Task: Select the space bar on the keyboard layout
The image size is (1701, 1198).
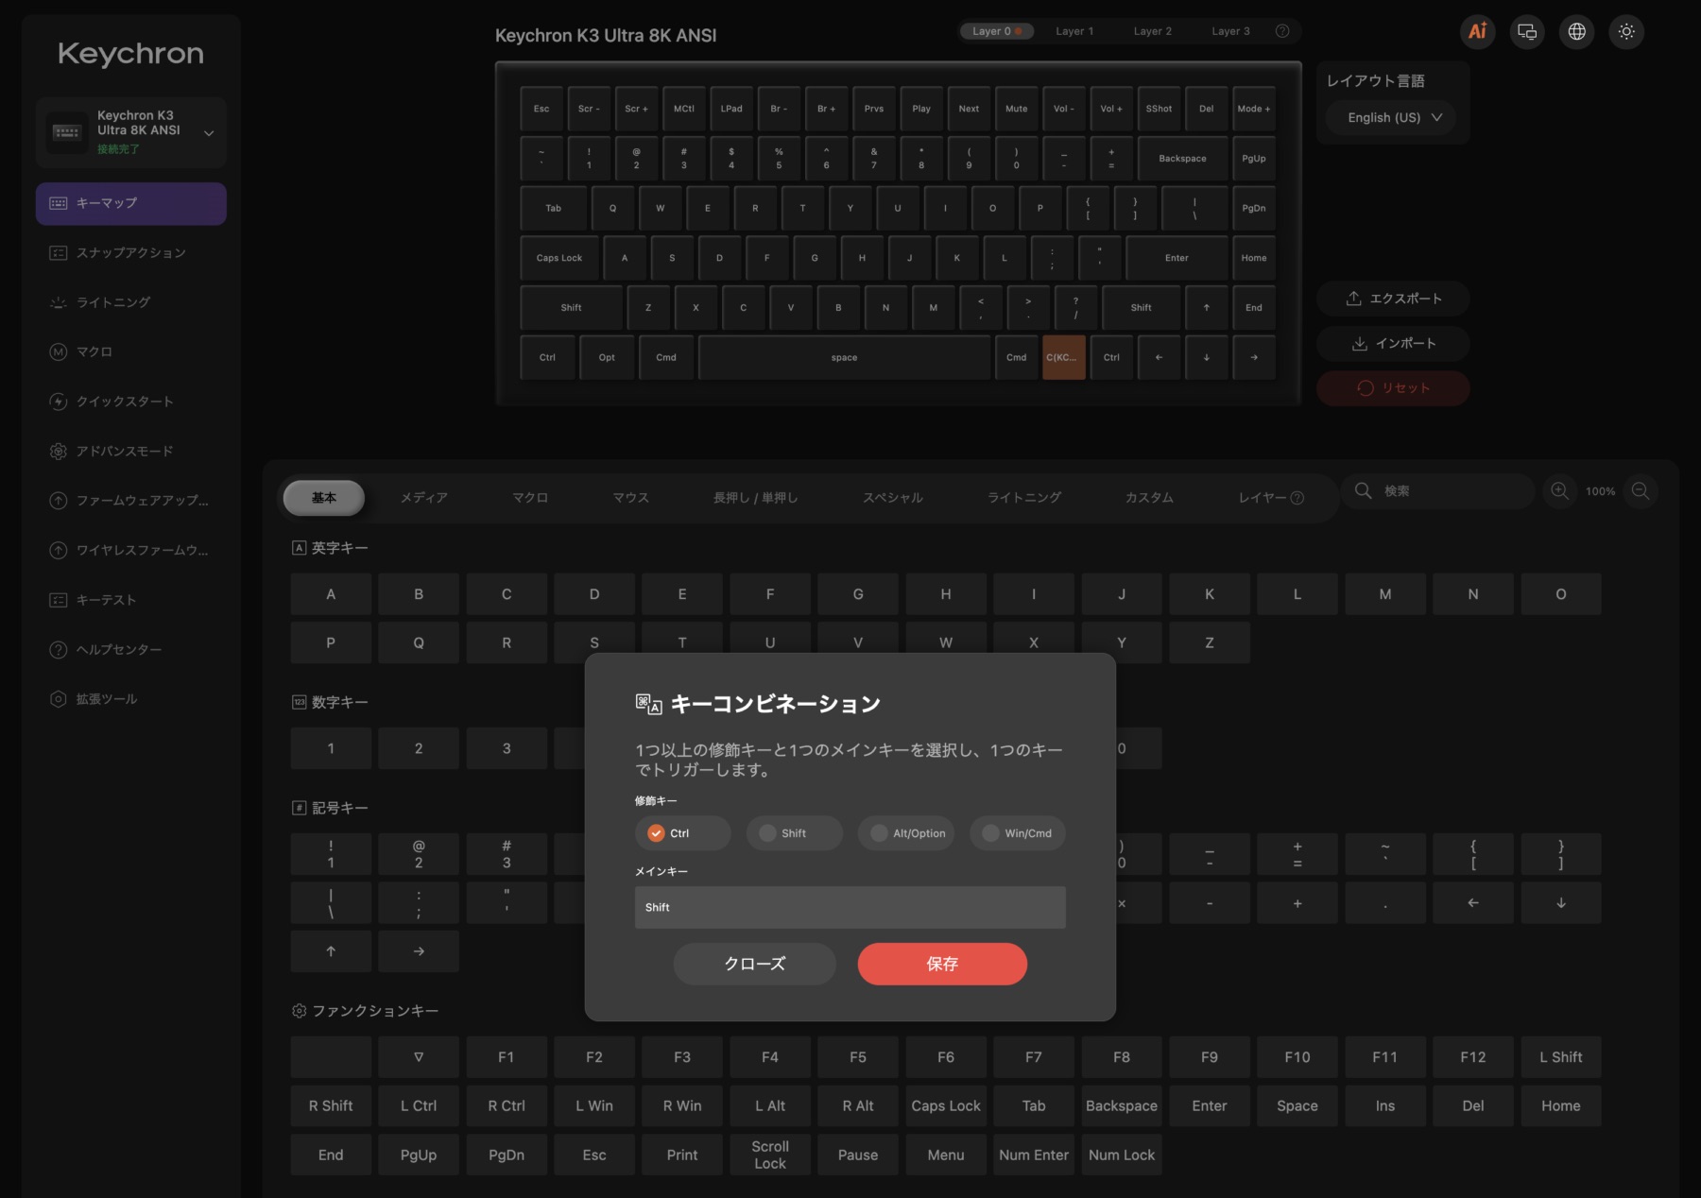Action: 844,358
